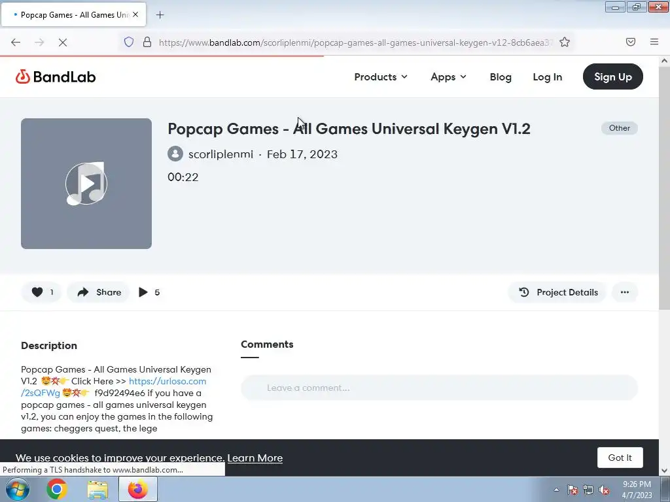Click the site security padlock icon
Image resolution: width=670 pixels, height=502 pixels.
point(147,42)
